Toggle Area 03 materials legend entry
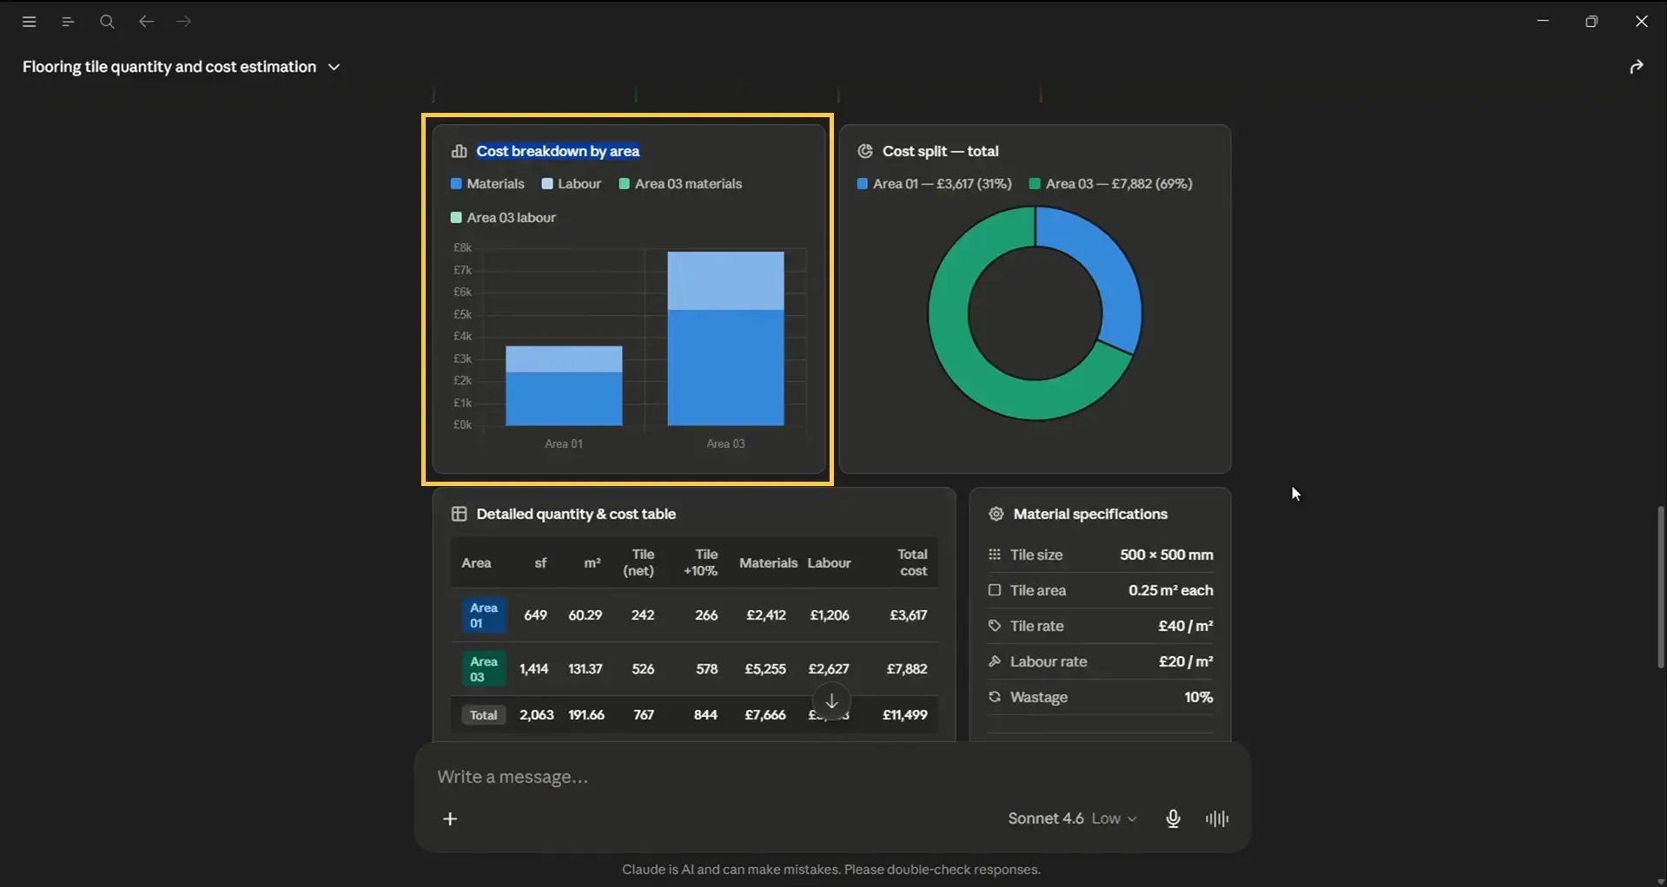The image size is (1667, 887). coord(680,184)
